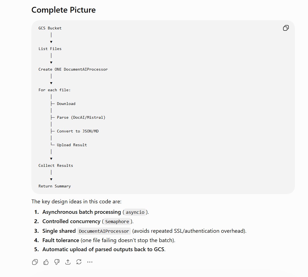
Task: Click the Upload Result step
Action: 72,145
